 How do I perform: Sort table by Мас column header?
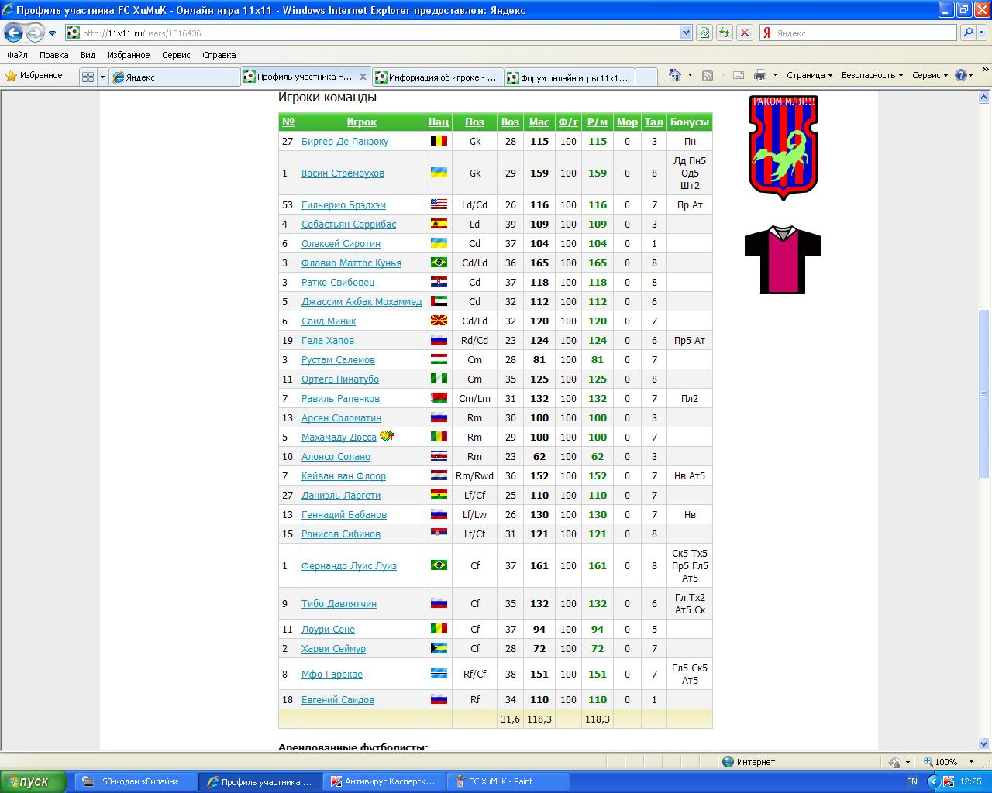click(539, 122)
